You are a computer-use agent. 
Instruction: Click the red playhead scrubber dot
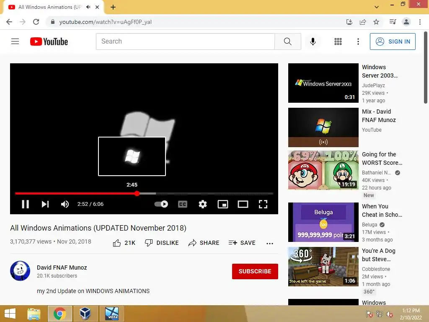tap(137, 193)
